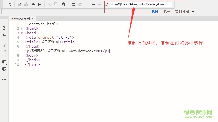Open the three-dots customize toolbar menu
The image size is (218, 122).
pos(4,79)
